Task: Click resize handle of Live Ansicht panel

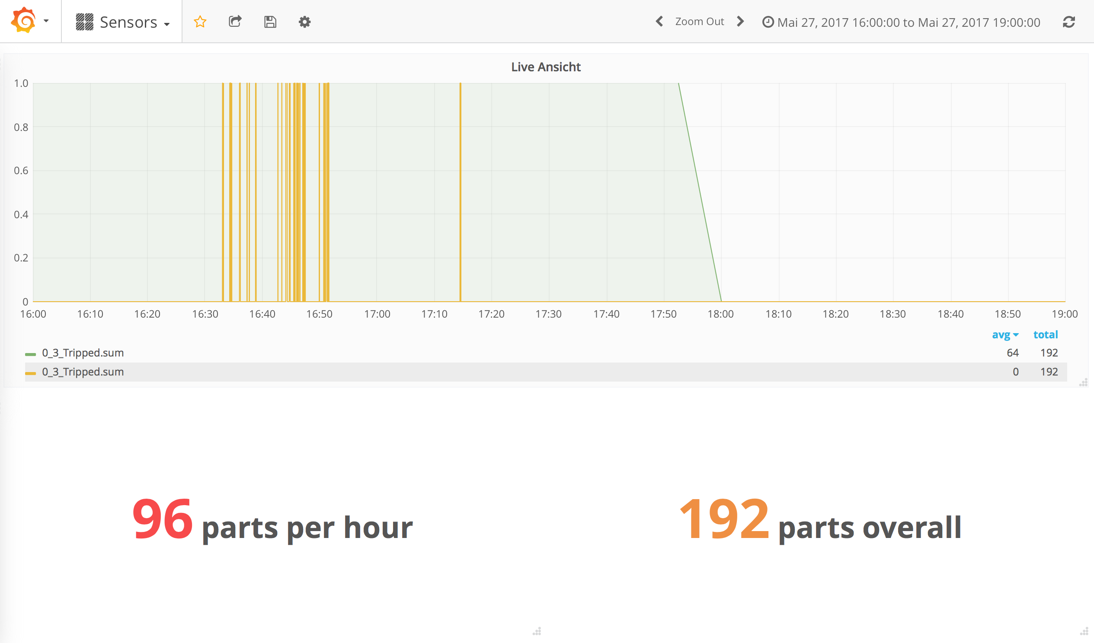Action: pos(1084,382)
